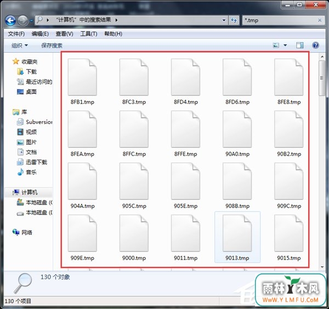The width and height of the screenshot is (329, 309).
Task: Select the 904A.tmp file icon
Action: [82, 181]
